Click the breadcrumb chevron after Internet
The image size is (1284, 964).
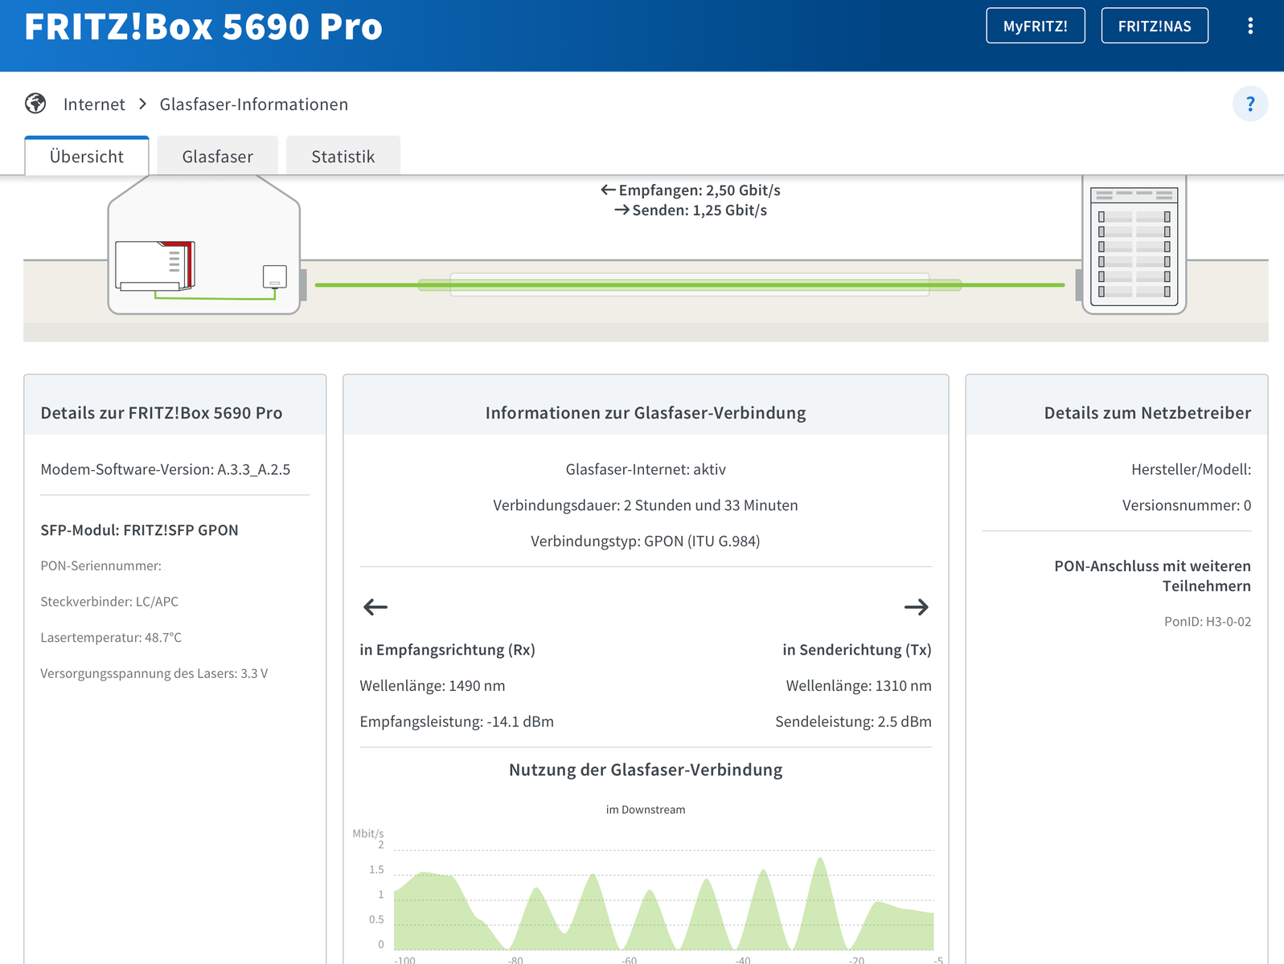pos(142,104)
